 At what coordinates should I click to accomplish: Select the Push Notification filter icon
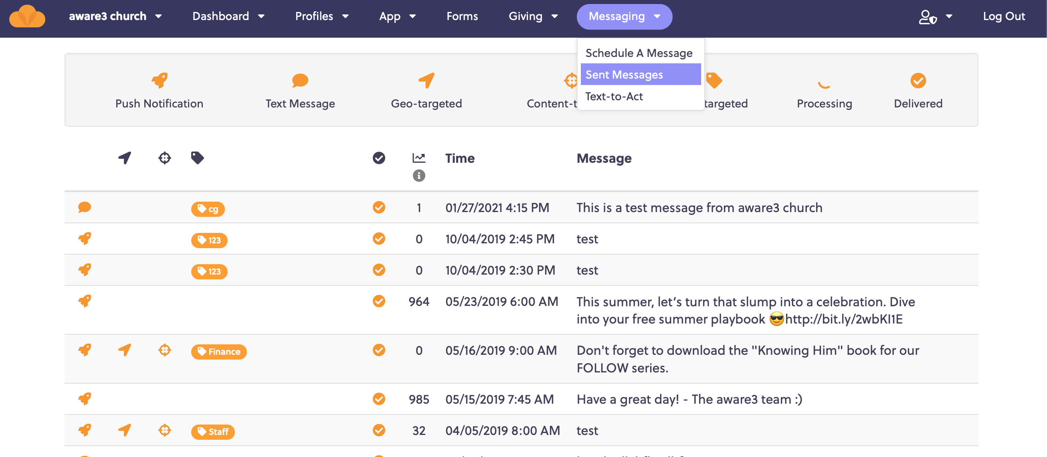159,81
